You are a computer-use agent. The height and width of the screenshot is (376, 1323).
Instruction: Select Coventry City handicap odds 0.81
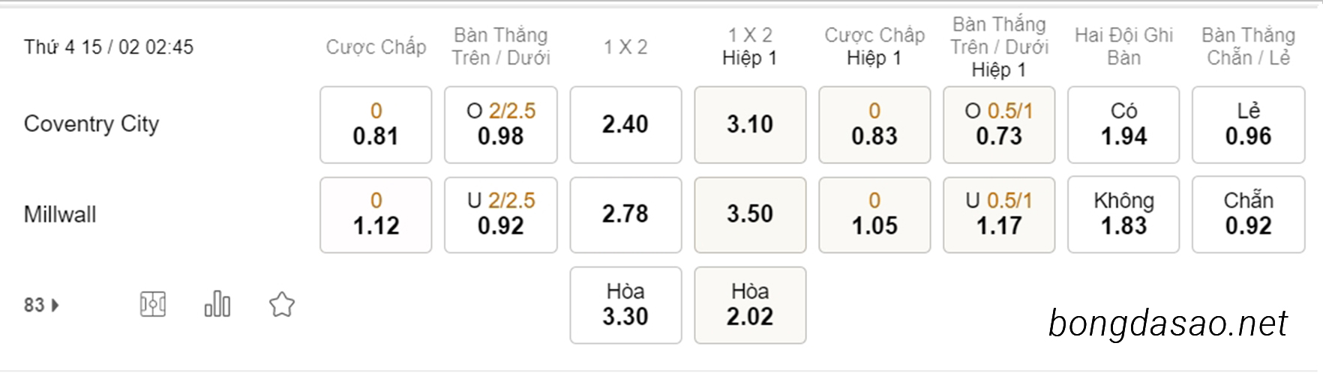[376, 124]
